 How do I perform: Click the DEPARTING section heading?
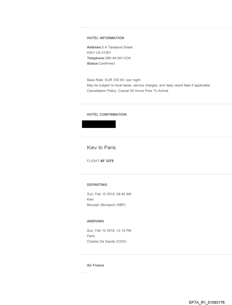point(97,185)
